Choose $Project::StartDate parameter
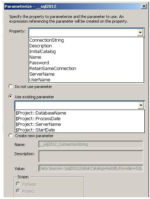Image resolution: width=150 pixels, height=199 pixels. tap(80, 130)
